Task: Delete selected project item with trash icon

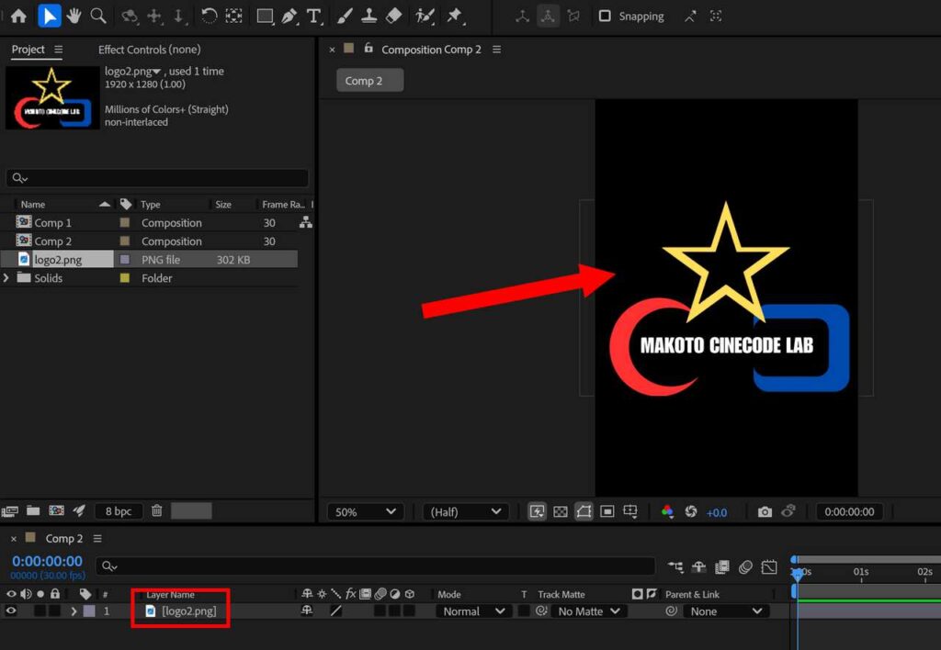Action: [156, 510]
